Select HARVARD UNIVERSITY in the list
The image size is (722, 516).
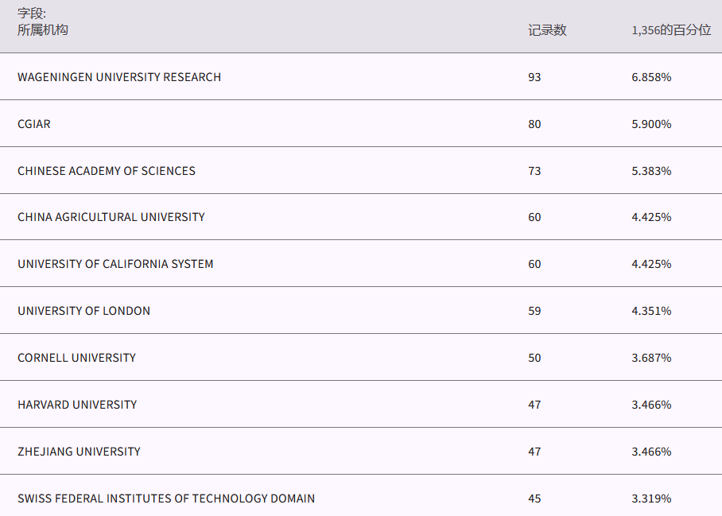tap(77, 405)
